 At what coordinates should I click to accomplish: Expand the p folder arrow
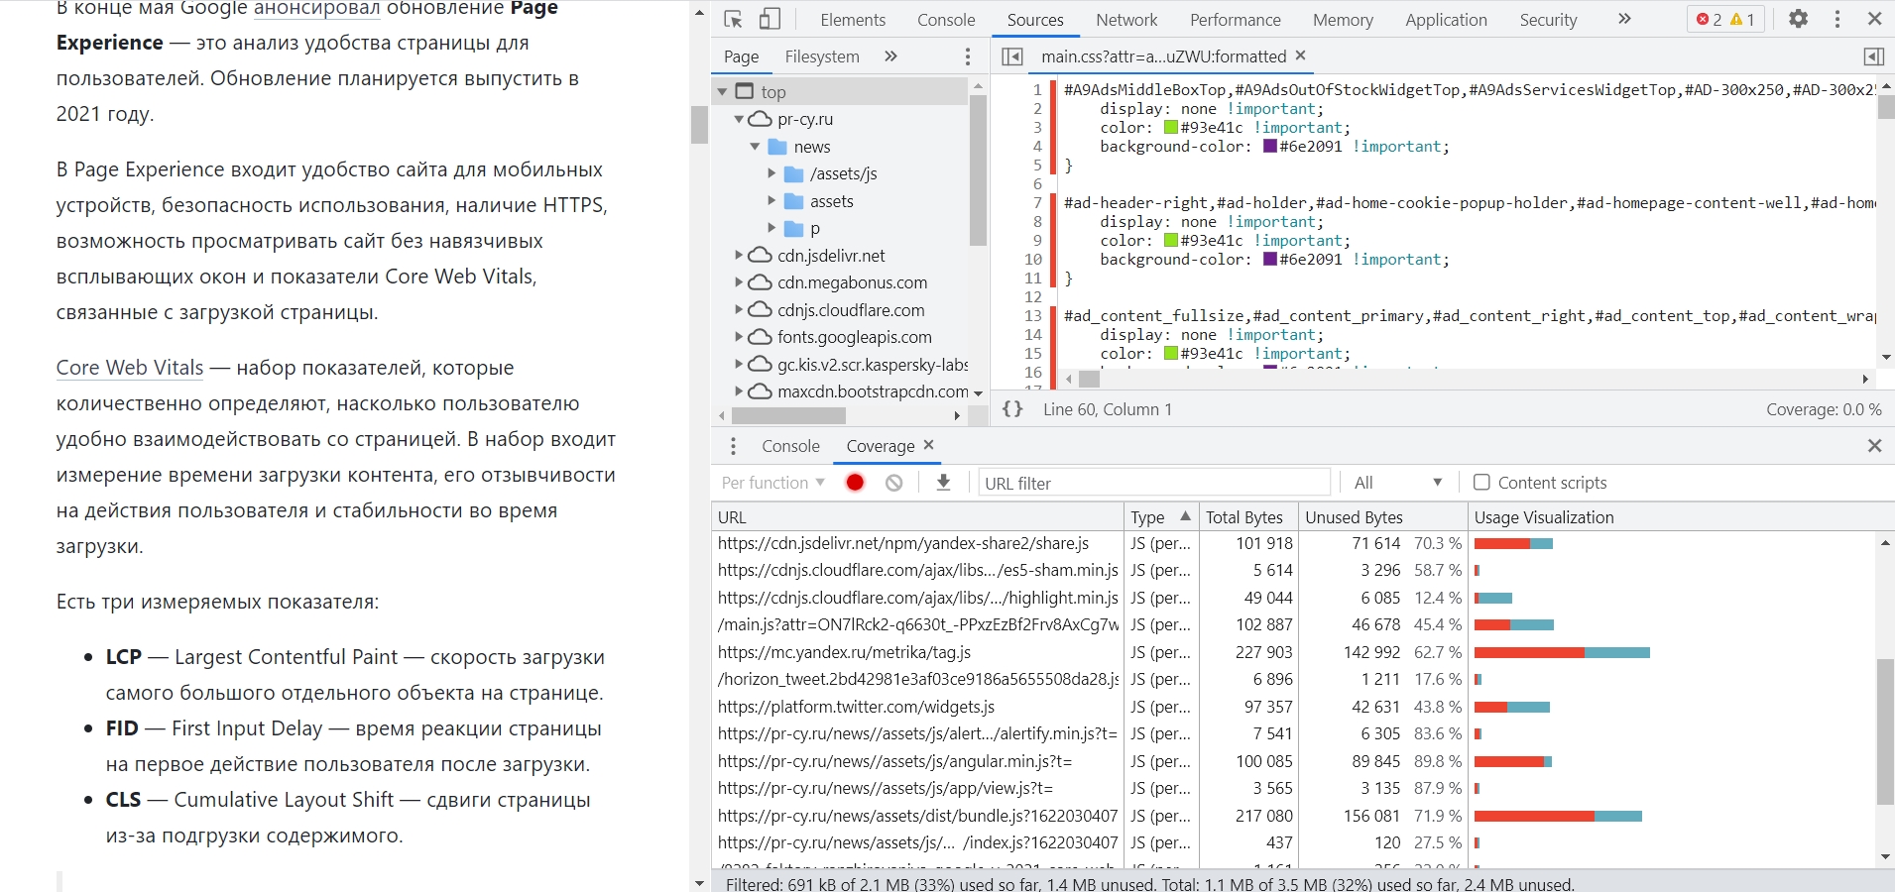772,228
